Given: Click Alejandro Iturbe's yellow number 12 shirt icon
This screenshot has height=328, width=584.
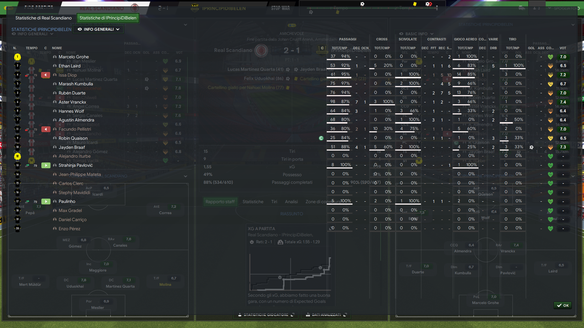Looking at the screenshot, I should click(x=17, y=156).
